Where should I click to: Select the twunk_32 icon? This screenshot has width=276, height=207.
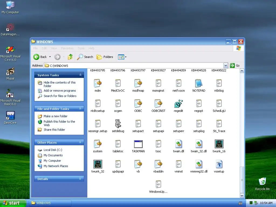(x=98, y=164)
